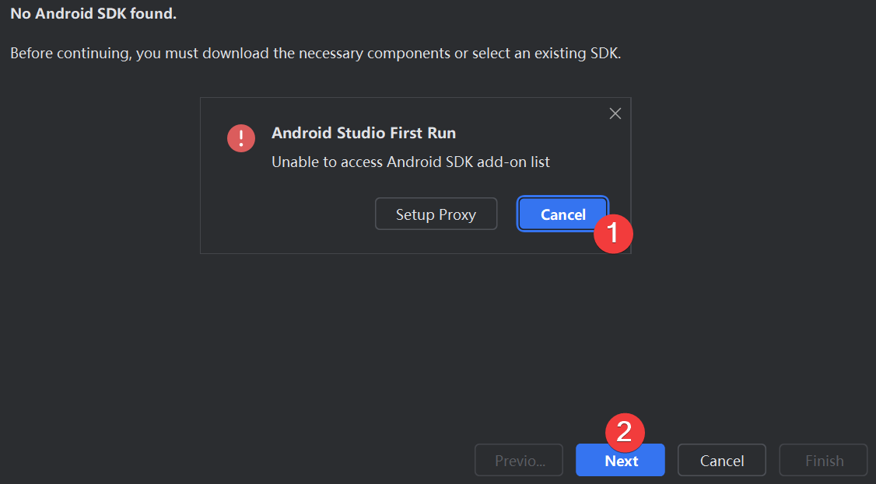The width and height of the screenshot is (876, 484).
Task: Select the Android Studio First Run title text
Action: [364, 133]
